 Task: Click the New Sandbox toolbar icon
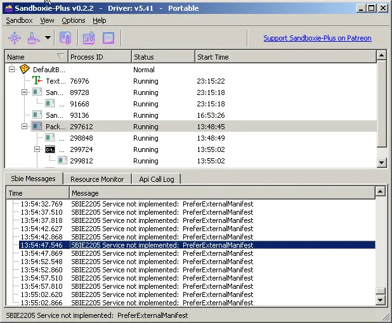point(15,38)
